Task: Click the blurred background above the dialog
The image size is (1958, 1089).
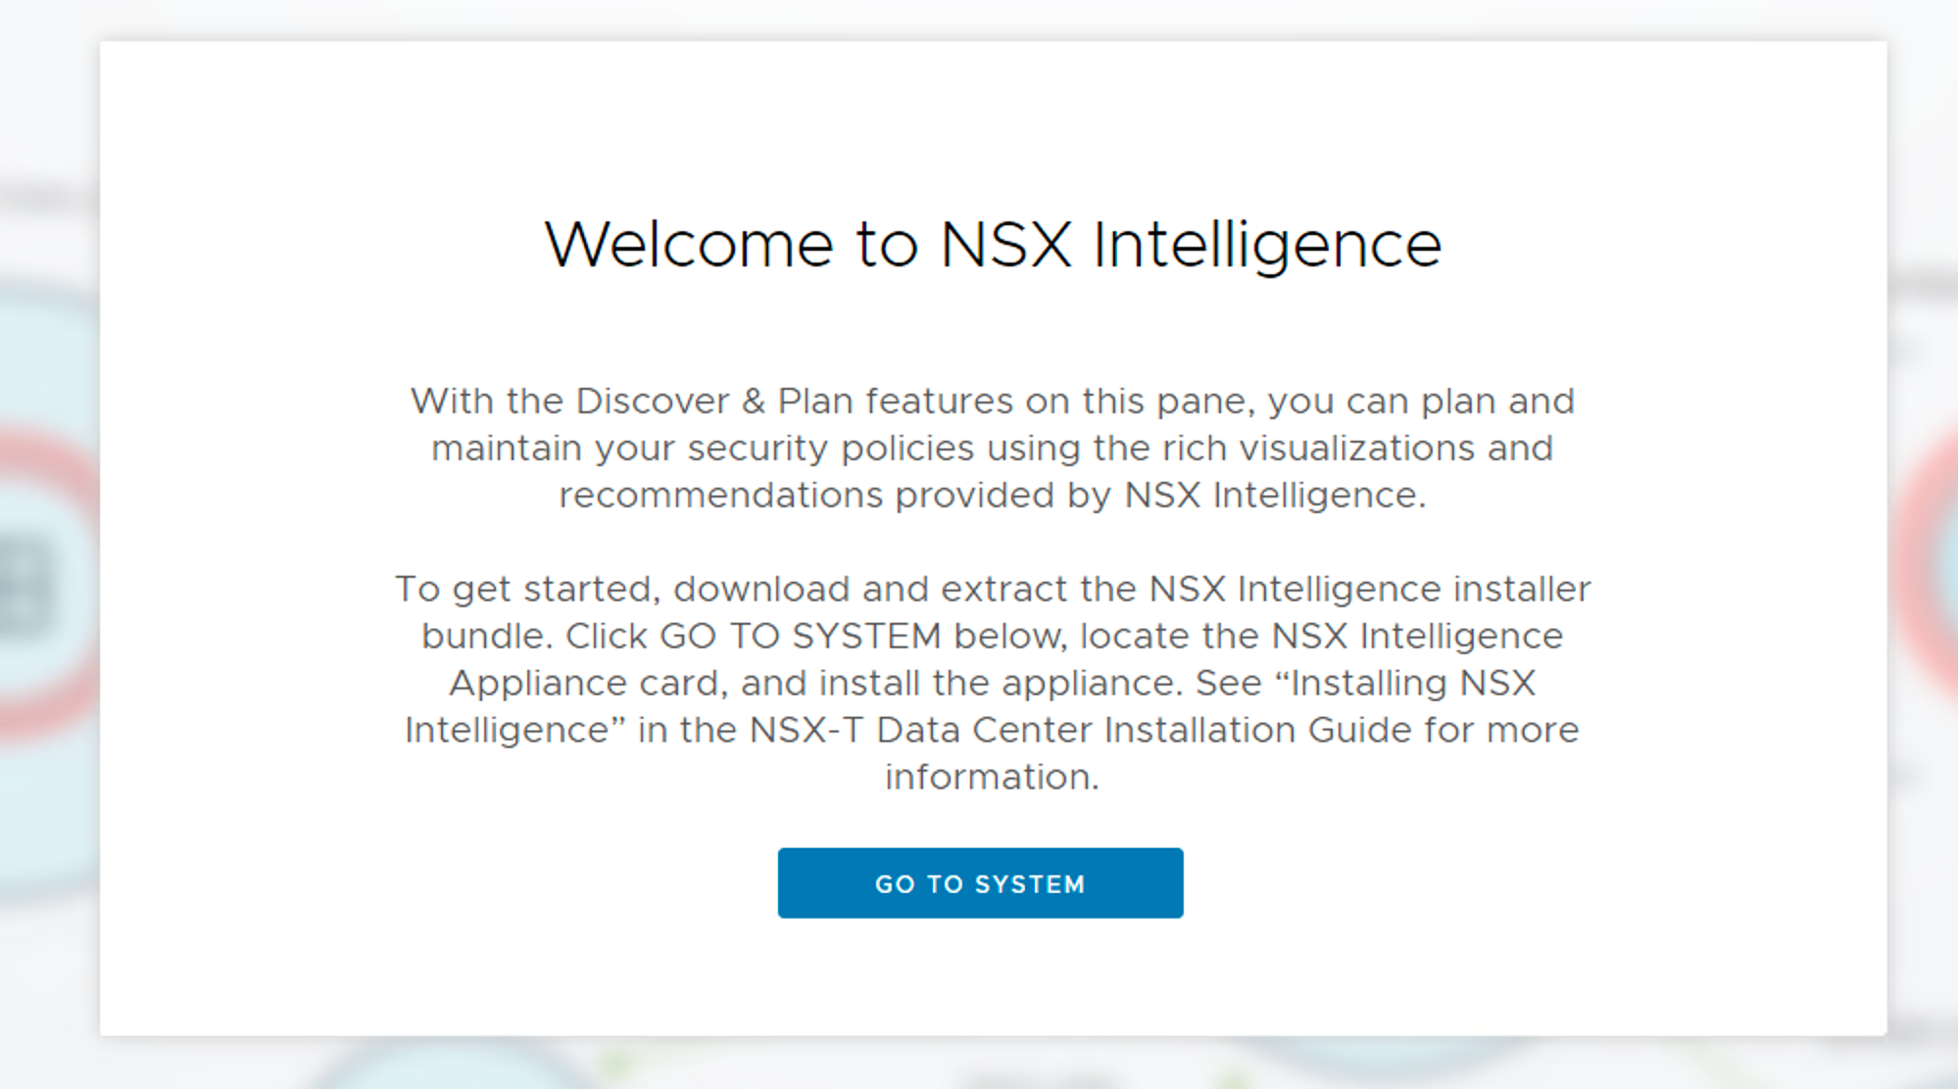Action: click(x=980, y=18)
